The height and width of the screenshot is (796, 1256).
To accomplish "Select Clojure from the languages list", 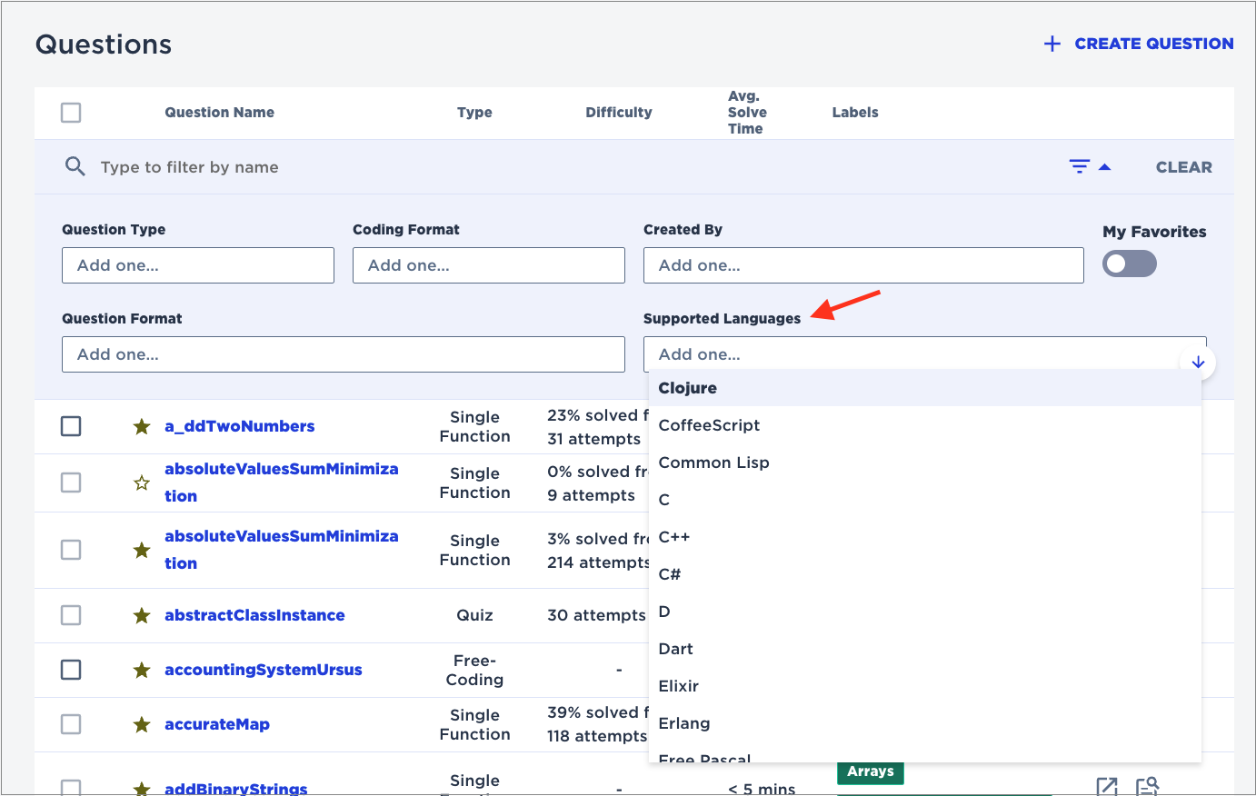I will coord(688,388).
